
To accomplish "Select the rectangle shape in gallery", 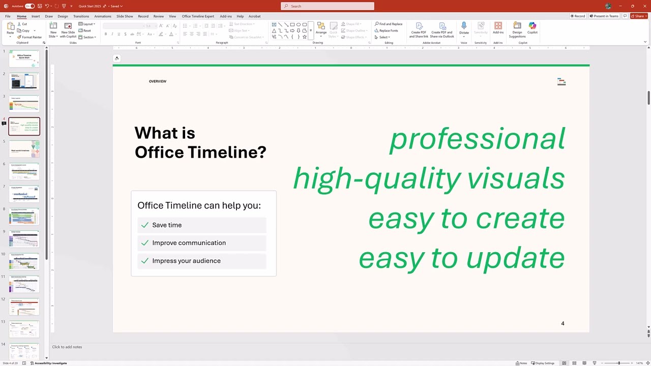I will [x=292, y=24].
